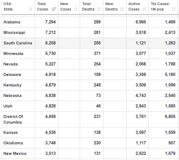Select the Mississippi row label

pyautogui.click(x=14, y=33)
